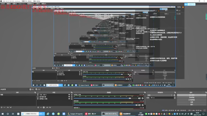The height and width of the screenshot is (116, 207).
Task: Undock the 场景 panel with its float icon
Action: pos(35,93)
